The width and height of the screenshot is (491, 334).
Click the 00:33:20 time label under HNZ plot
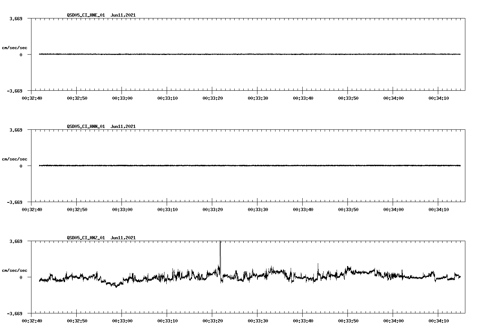pos(213,321)
